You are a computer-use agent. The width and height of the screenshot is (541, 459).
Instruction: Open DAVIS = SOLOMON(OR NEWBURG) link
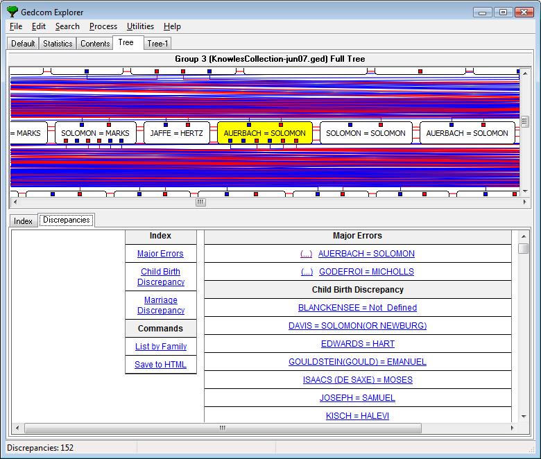point(357,325)
